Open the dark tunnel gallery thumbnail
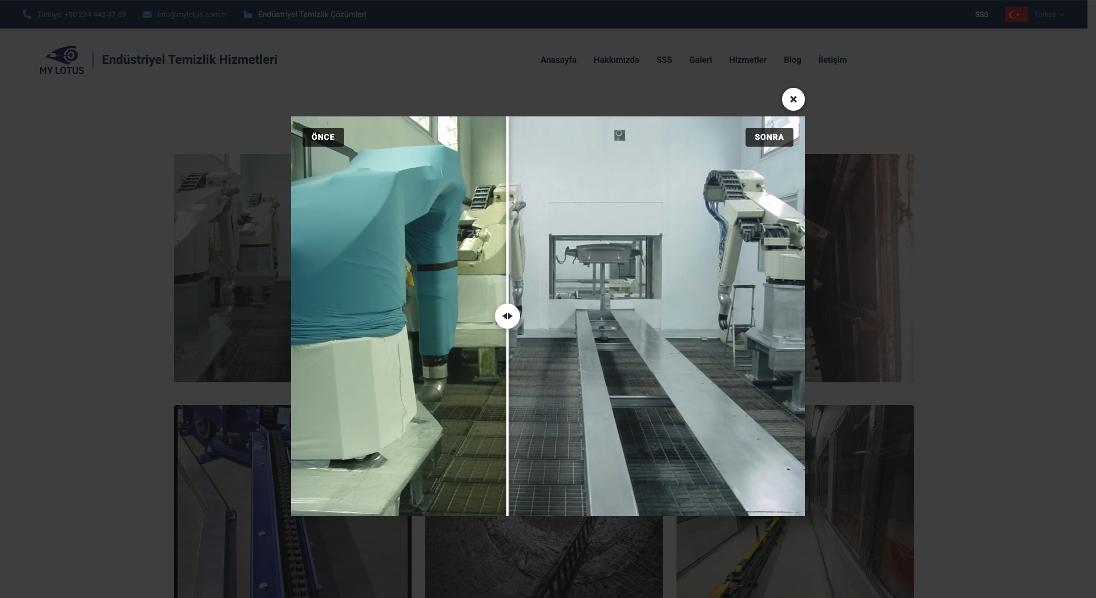 pyautogui.click(x=544, y=557)
